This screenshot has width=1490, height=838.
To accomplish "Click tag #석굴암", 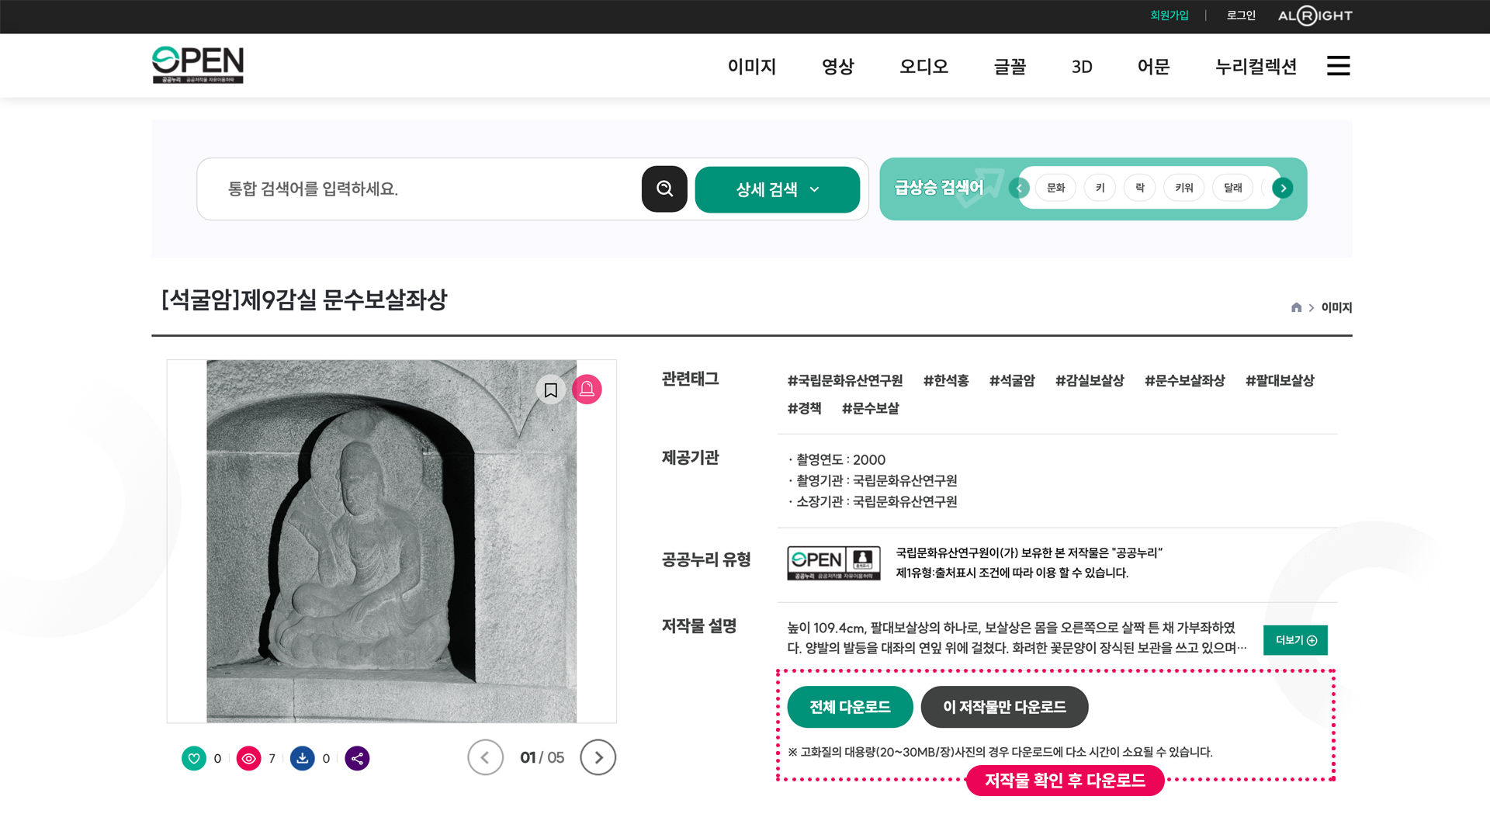I will click(1012, 381).
